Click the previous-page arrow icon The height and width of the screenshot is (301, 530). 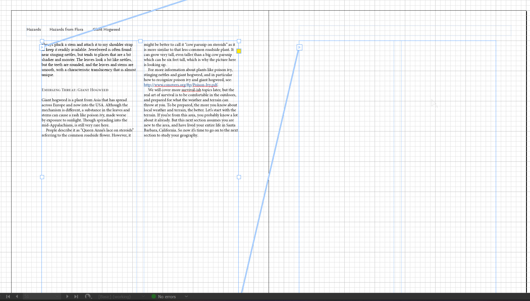pos(17,296)
